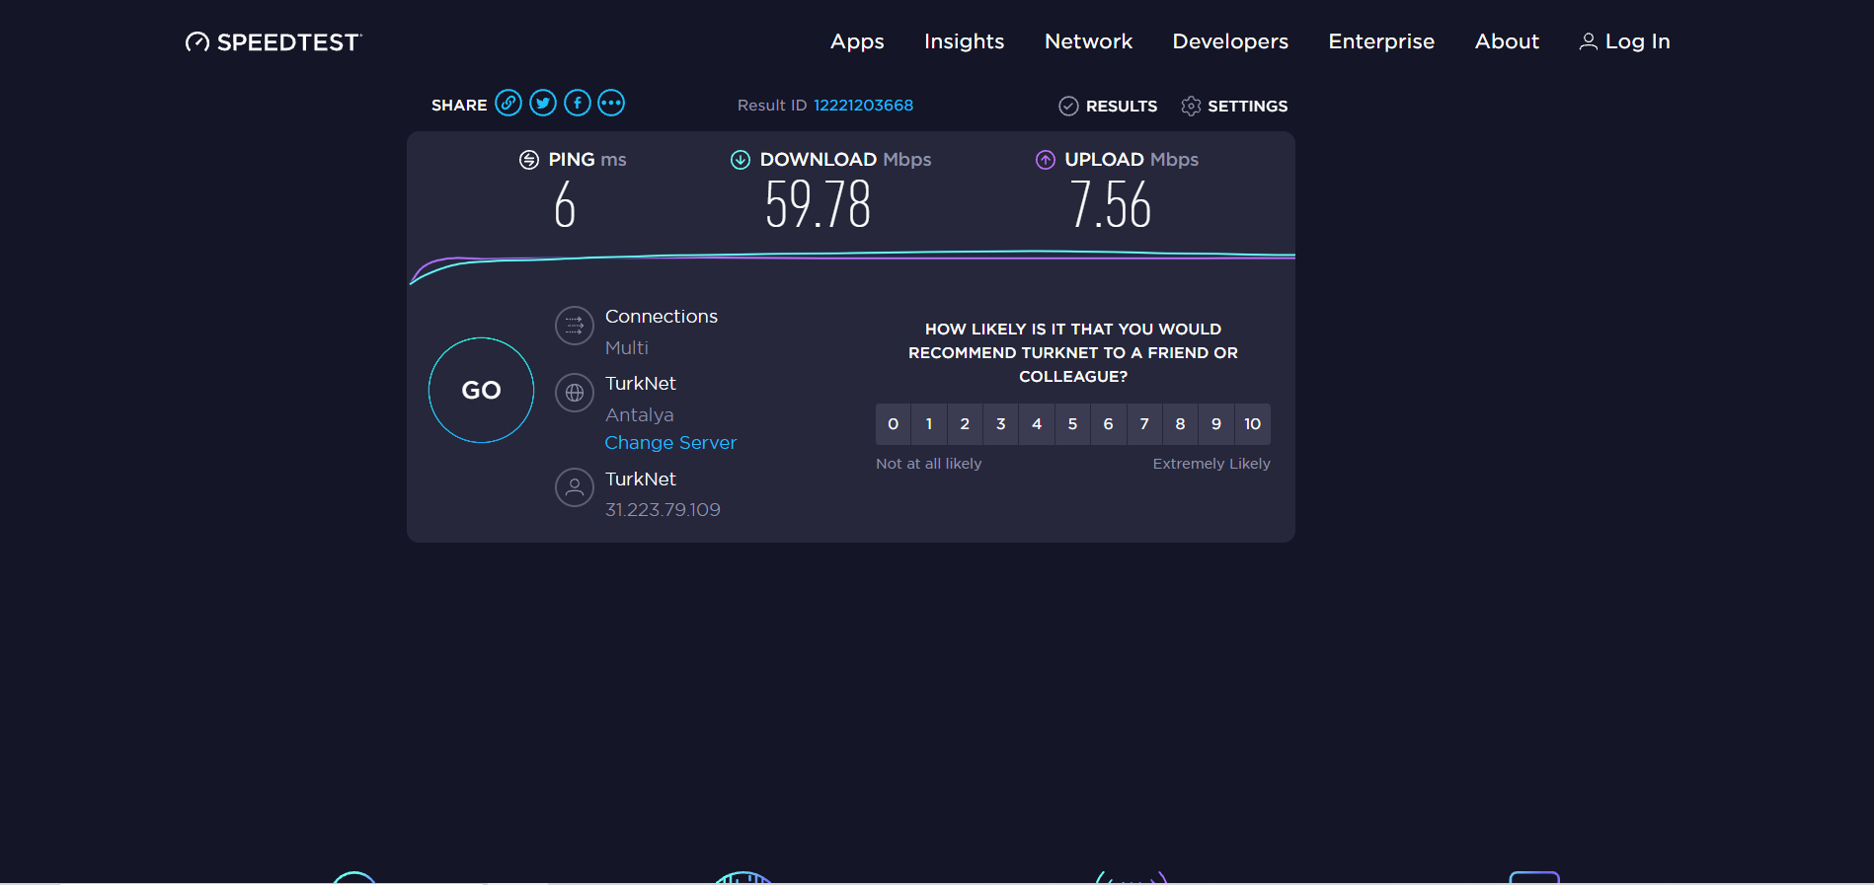Click the ping value 6

point(565,204)
